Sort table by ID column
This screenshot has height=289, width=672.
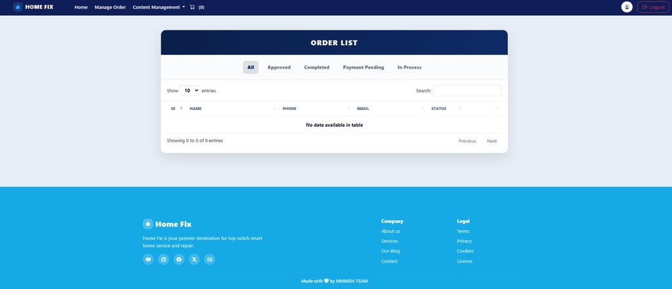tap(176, 109)
